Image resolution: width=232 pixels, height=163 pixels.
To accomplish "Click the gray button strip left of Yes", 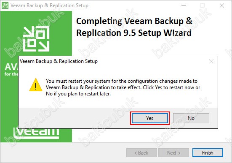I will pyautogui.click(x=75, y=118).
